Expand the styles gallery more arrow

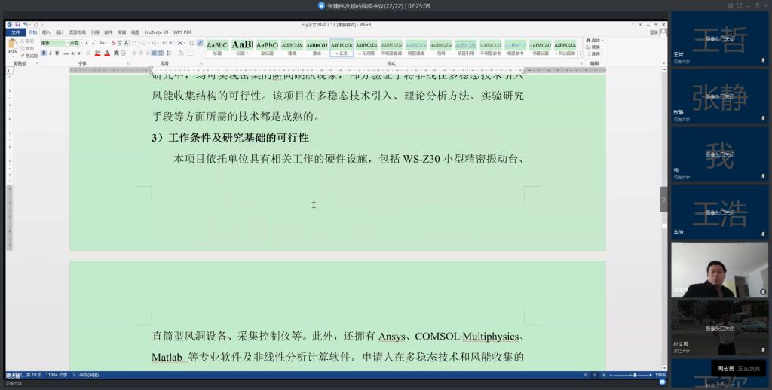581,53
